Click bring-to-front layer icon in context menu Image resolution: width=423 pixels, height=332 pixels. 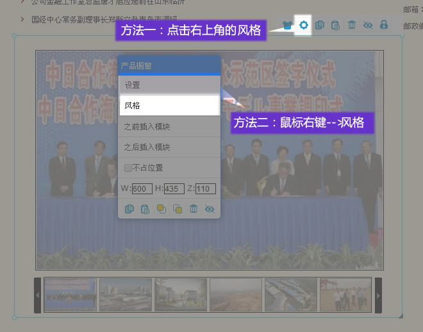(162, 209)
